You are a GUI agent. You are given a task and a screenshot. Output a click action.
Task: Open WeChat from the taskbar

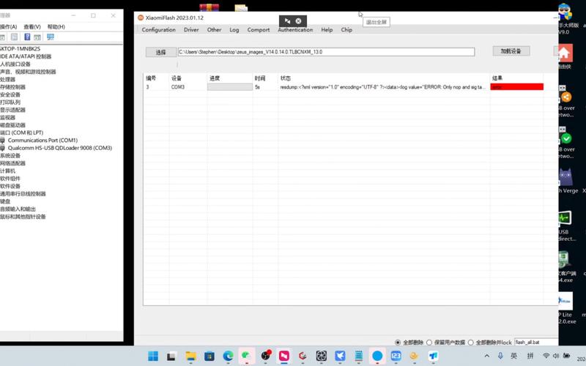tap(247, 356)
